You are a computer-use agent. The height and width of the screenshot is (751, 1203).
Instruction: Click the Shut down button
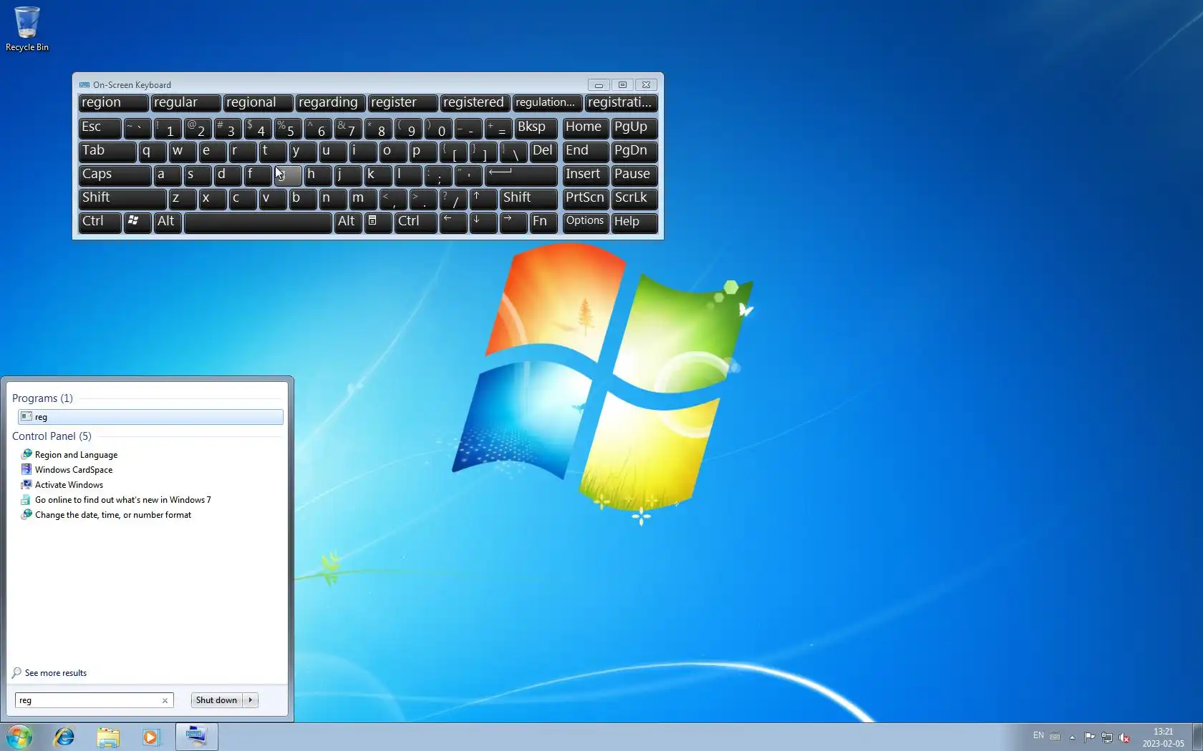pyautogui.click(x=216, y=700)
